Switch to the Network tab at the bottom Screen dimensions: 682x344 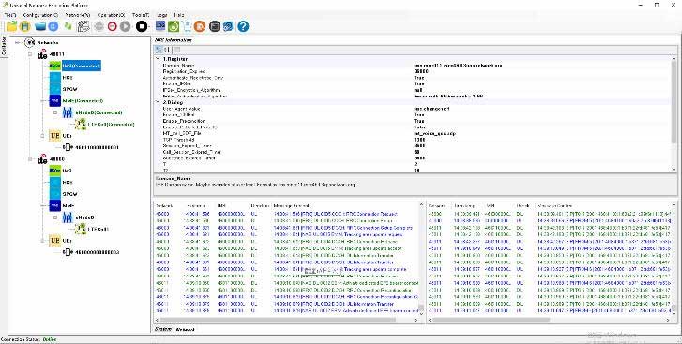(186, 329)
